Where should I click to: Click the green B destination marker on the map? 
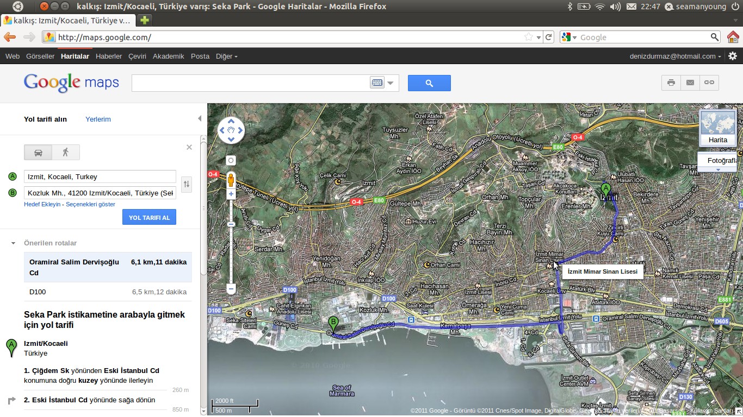coord(333,324)
